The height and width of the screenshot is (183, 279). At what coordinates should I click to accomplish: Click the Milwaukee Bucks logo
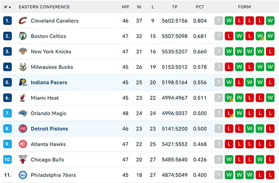pos(23,67)
